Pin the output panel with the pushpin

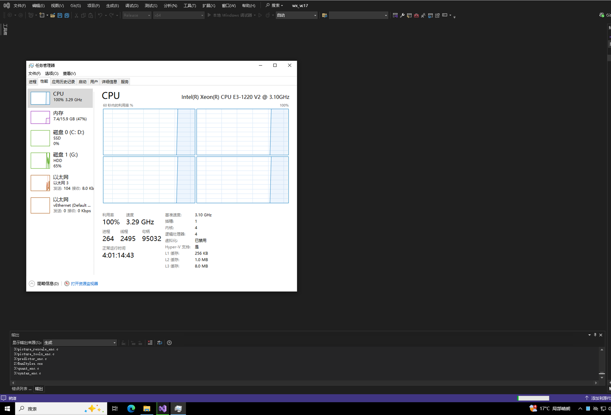pyautogui.click(x=595, y=335)
